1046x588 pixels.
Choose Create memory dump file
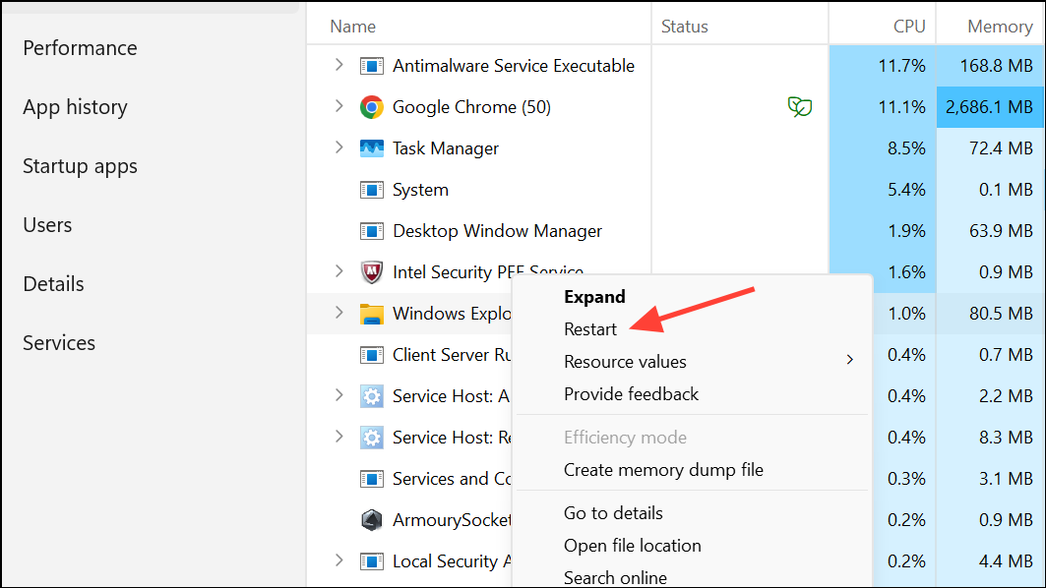click(663, 470)
